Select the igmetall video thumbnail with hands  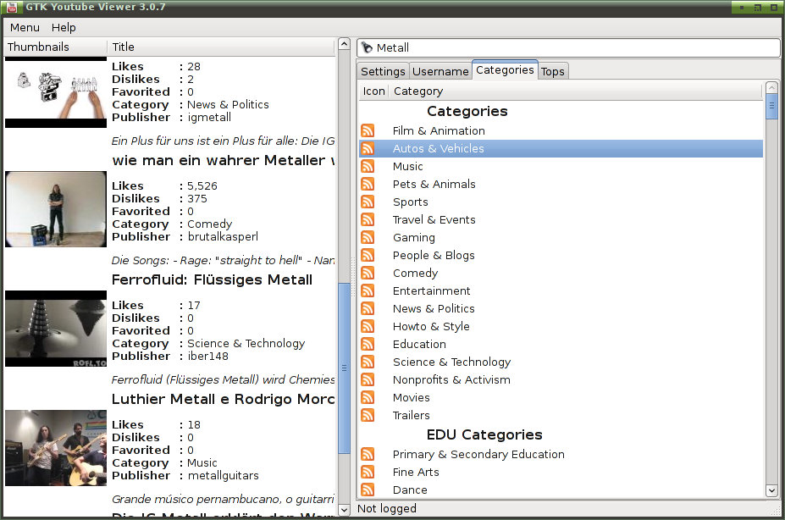point(56,92)
